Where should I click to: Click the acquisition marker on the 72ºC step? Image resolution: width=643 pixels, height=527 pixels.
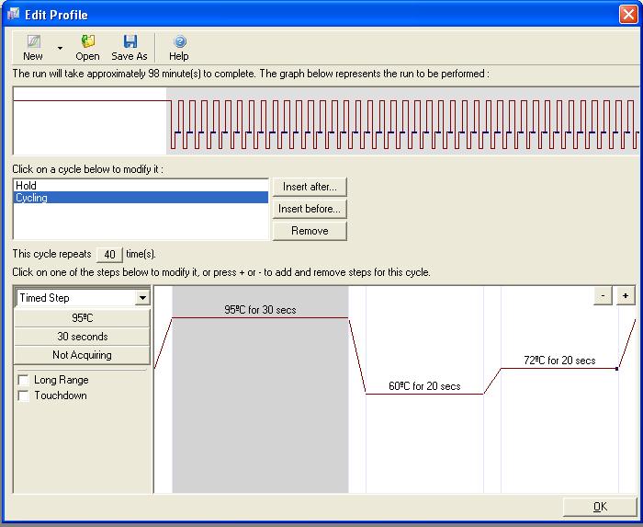coord(616,369)
